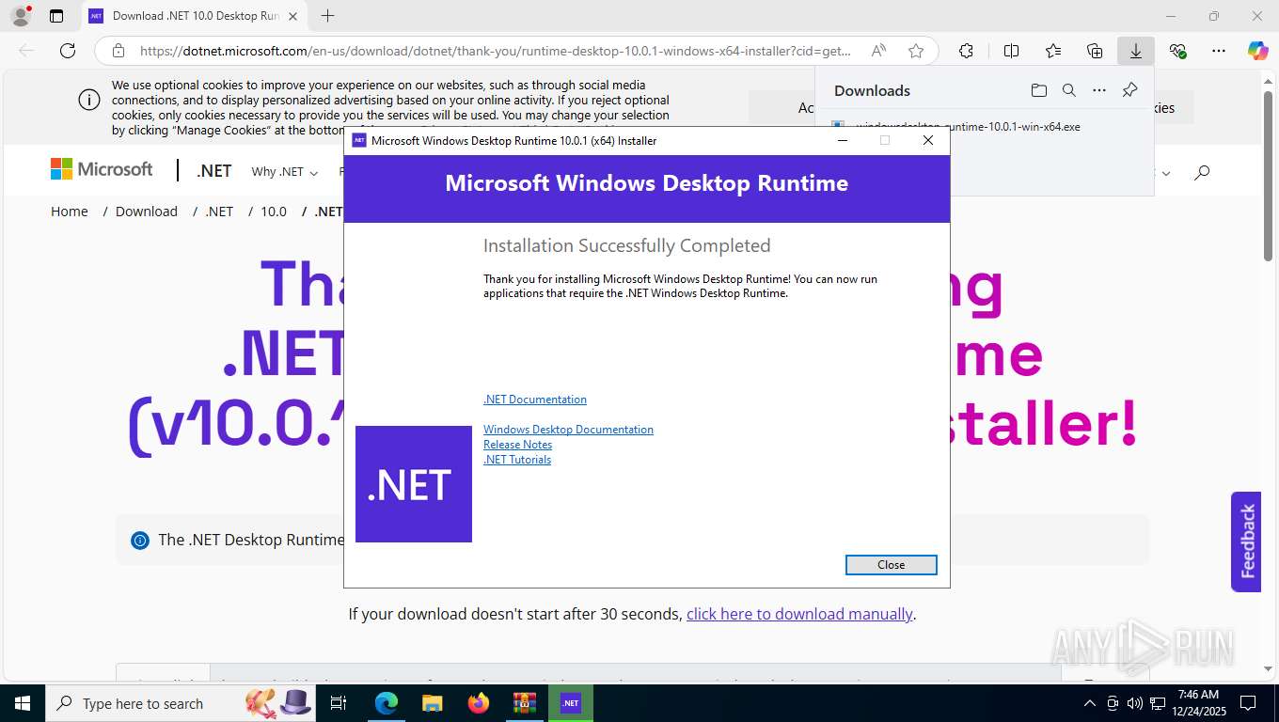Viewport: 1279px width, 722px height.
Task: Go to .NET breadcrumb
Action: 219,212
